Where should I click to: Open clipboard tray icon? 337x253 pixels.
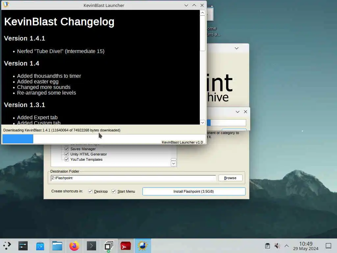[267, 246]
